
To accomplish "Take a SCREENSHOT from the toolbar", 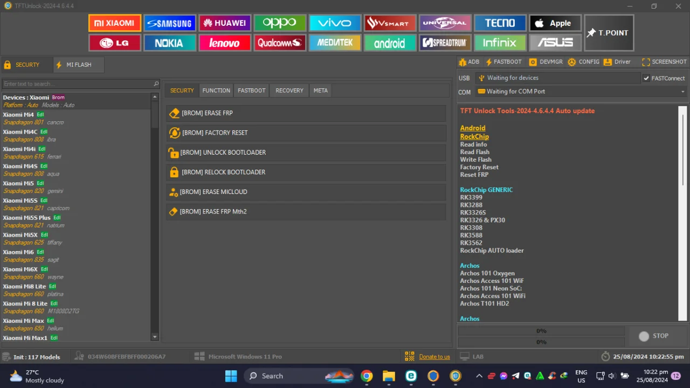I will point(664,62).
